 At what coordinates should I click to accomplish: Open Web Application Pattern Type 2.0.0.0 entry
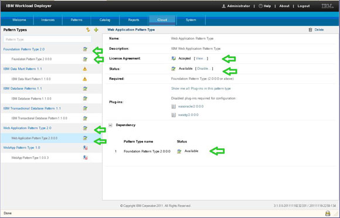[35, 138]
